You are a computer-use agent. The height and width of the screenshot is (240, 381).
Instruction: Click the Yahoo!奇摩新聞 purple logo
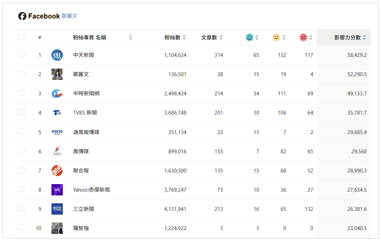point(57,190)
